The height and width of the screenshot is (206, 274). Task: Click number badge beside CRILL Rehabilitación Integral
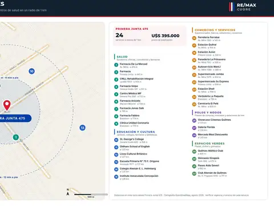pyautogui.click(x=116, y=80)
